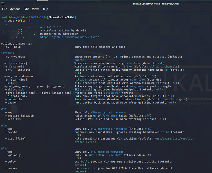Viewport: 212px width, 173px height.
Task: Click the 'all 2Ghz channels' default text
Action: [163, 67]
